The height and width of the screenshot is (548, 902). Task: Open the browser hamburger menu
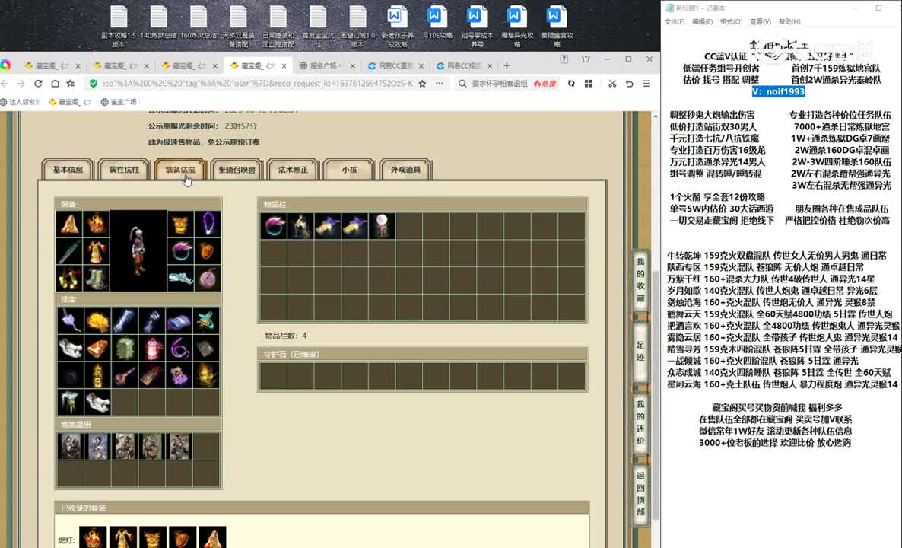[x=646, y=84]
